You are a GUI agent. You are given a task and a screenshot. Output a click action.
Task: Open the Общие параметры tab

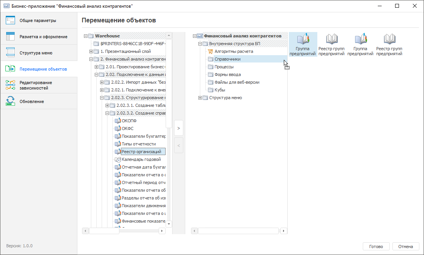point(38,20)
